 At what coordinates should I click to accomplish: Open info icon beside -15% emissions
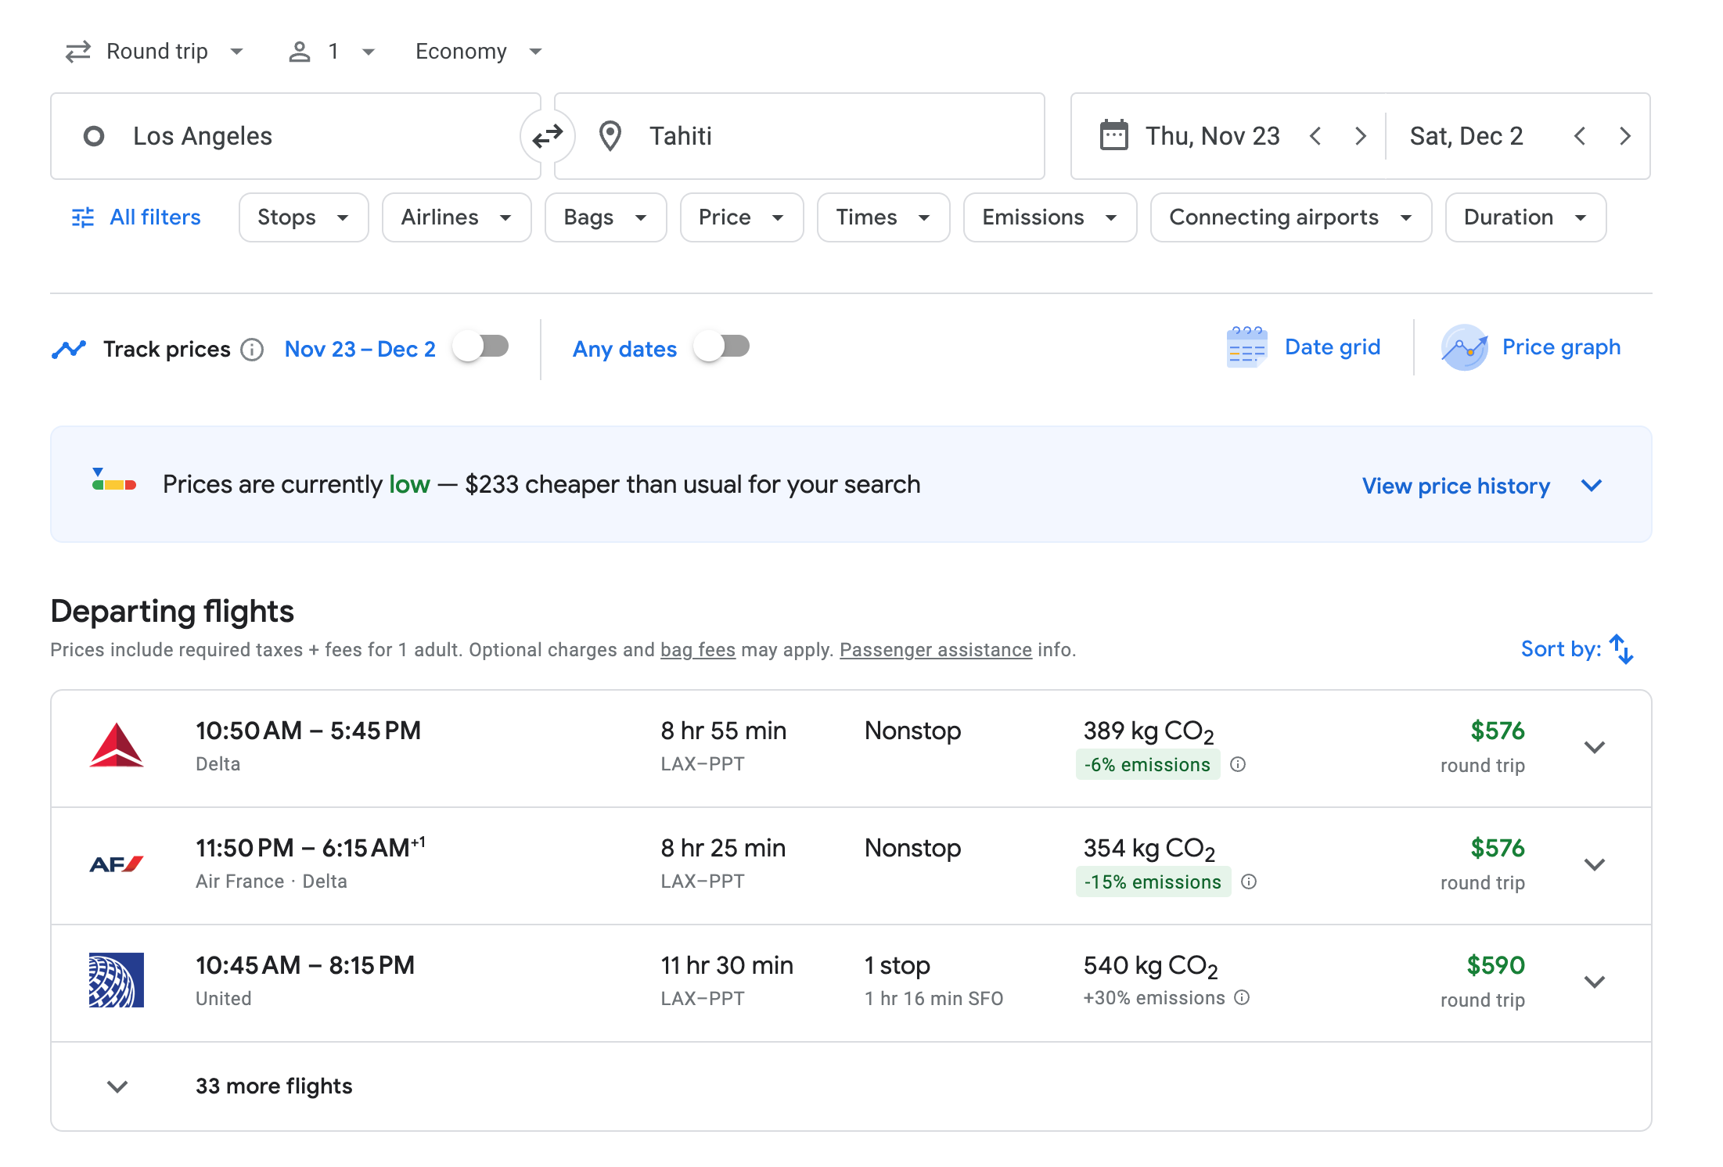(1249, 882)
